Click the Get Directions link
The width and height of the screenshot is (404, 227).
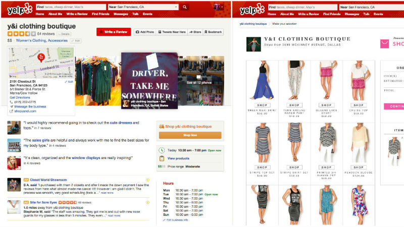(x=20, y=97)
